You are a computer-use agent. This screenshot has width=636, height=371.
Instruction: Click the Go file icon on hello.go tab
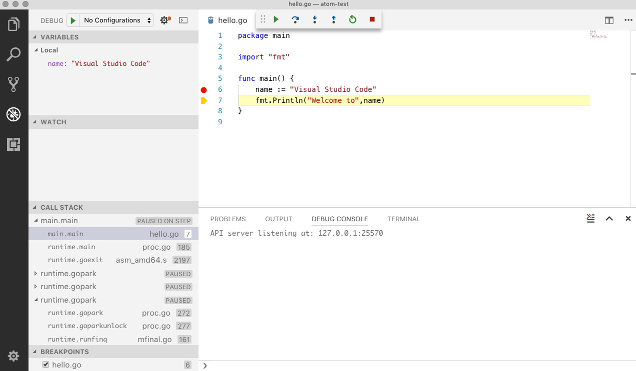click(211, 20)
